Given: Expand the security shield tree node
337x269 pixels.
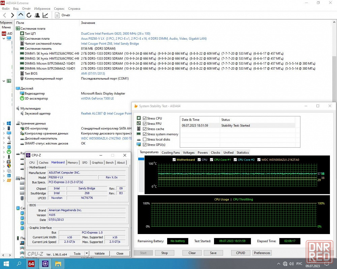Looking at the screenshot, I should tap(4, 166).
